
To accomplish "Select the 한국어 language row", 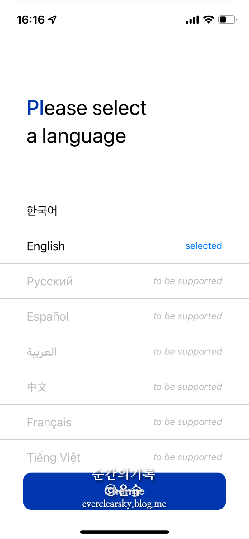I will coord(125,211).
